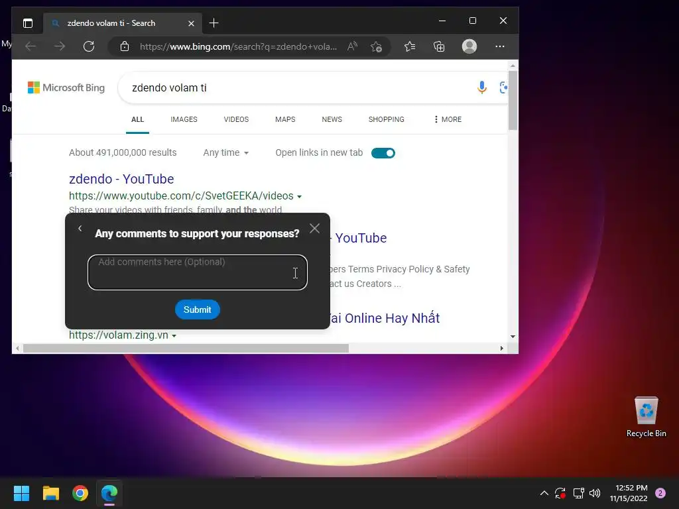
Task: Expand volam.zing.vn URL dropdown arrow
Action: click(x=174, y=336)
